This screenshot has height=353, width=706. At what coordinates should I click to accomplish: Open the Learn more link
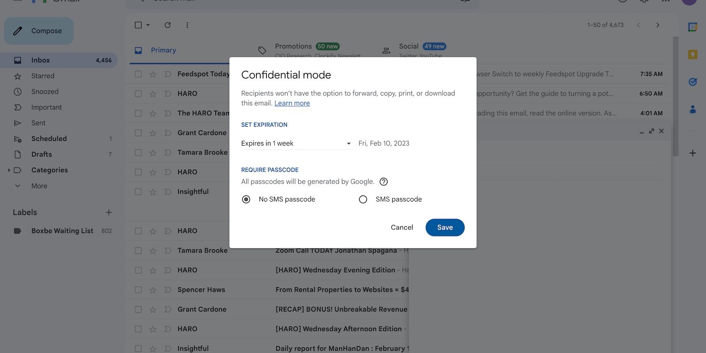pos(292,103)
